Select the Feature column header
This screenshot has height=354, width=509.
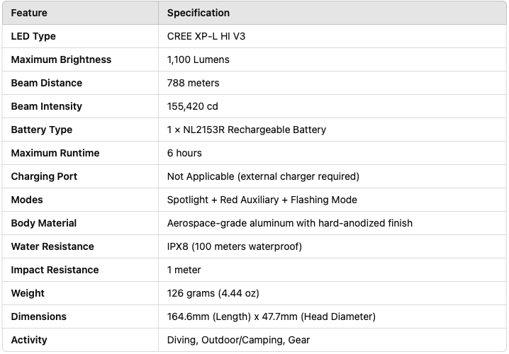click(29, 13)
